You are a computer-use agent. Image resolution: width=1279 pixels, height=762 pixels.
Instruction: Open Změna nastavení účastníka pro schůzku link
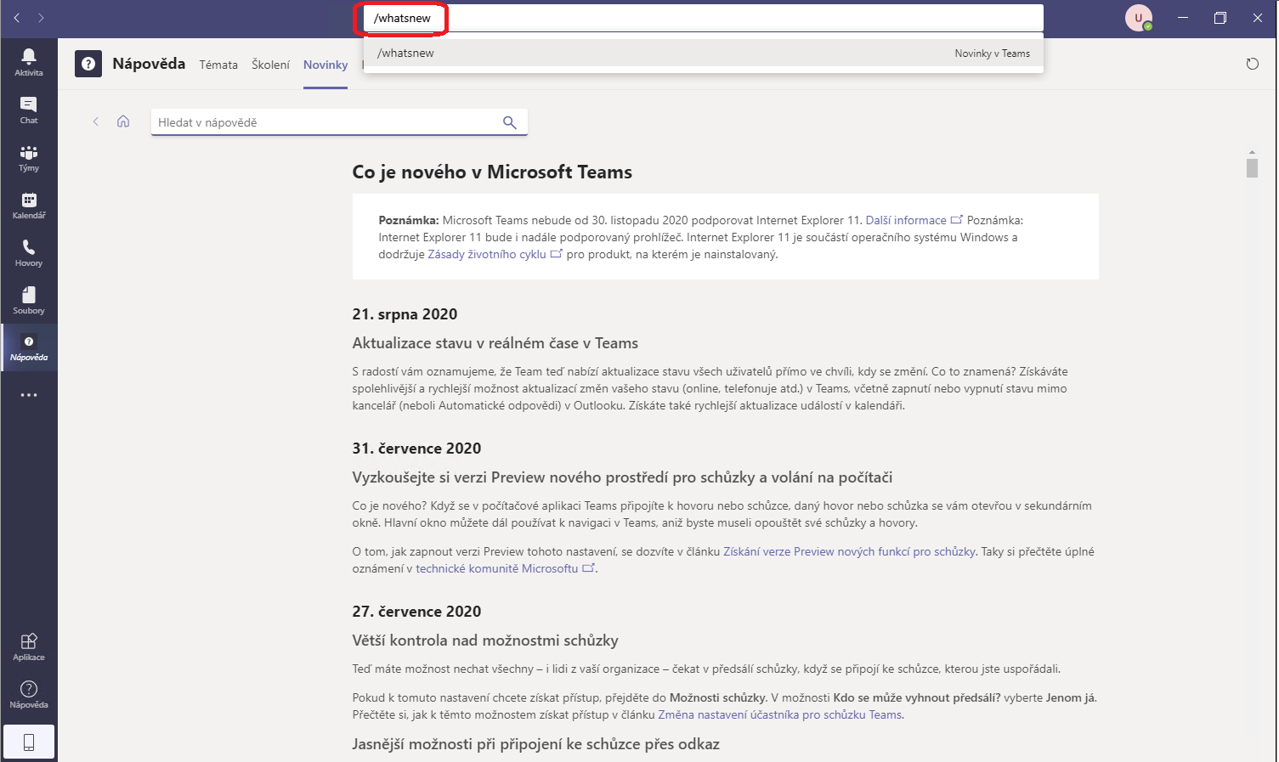click(779, 714)
